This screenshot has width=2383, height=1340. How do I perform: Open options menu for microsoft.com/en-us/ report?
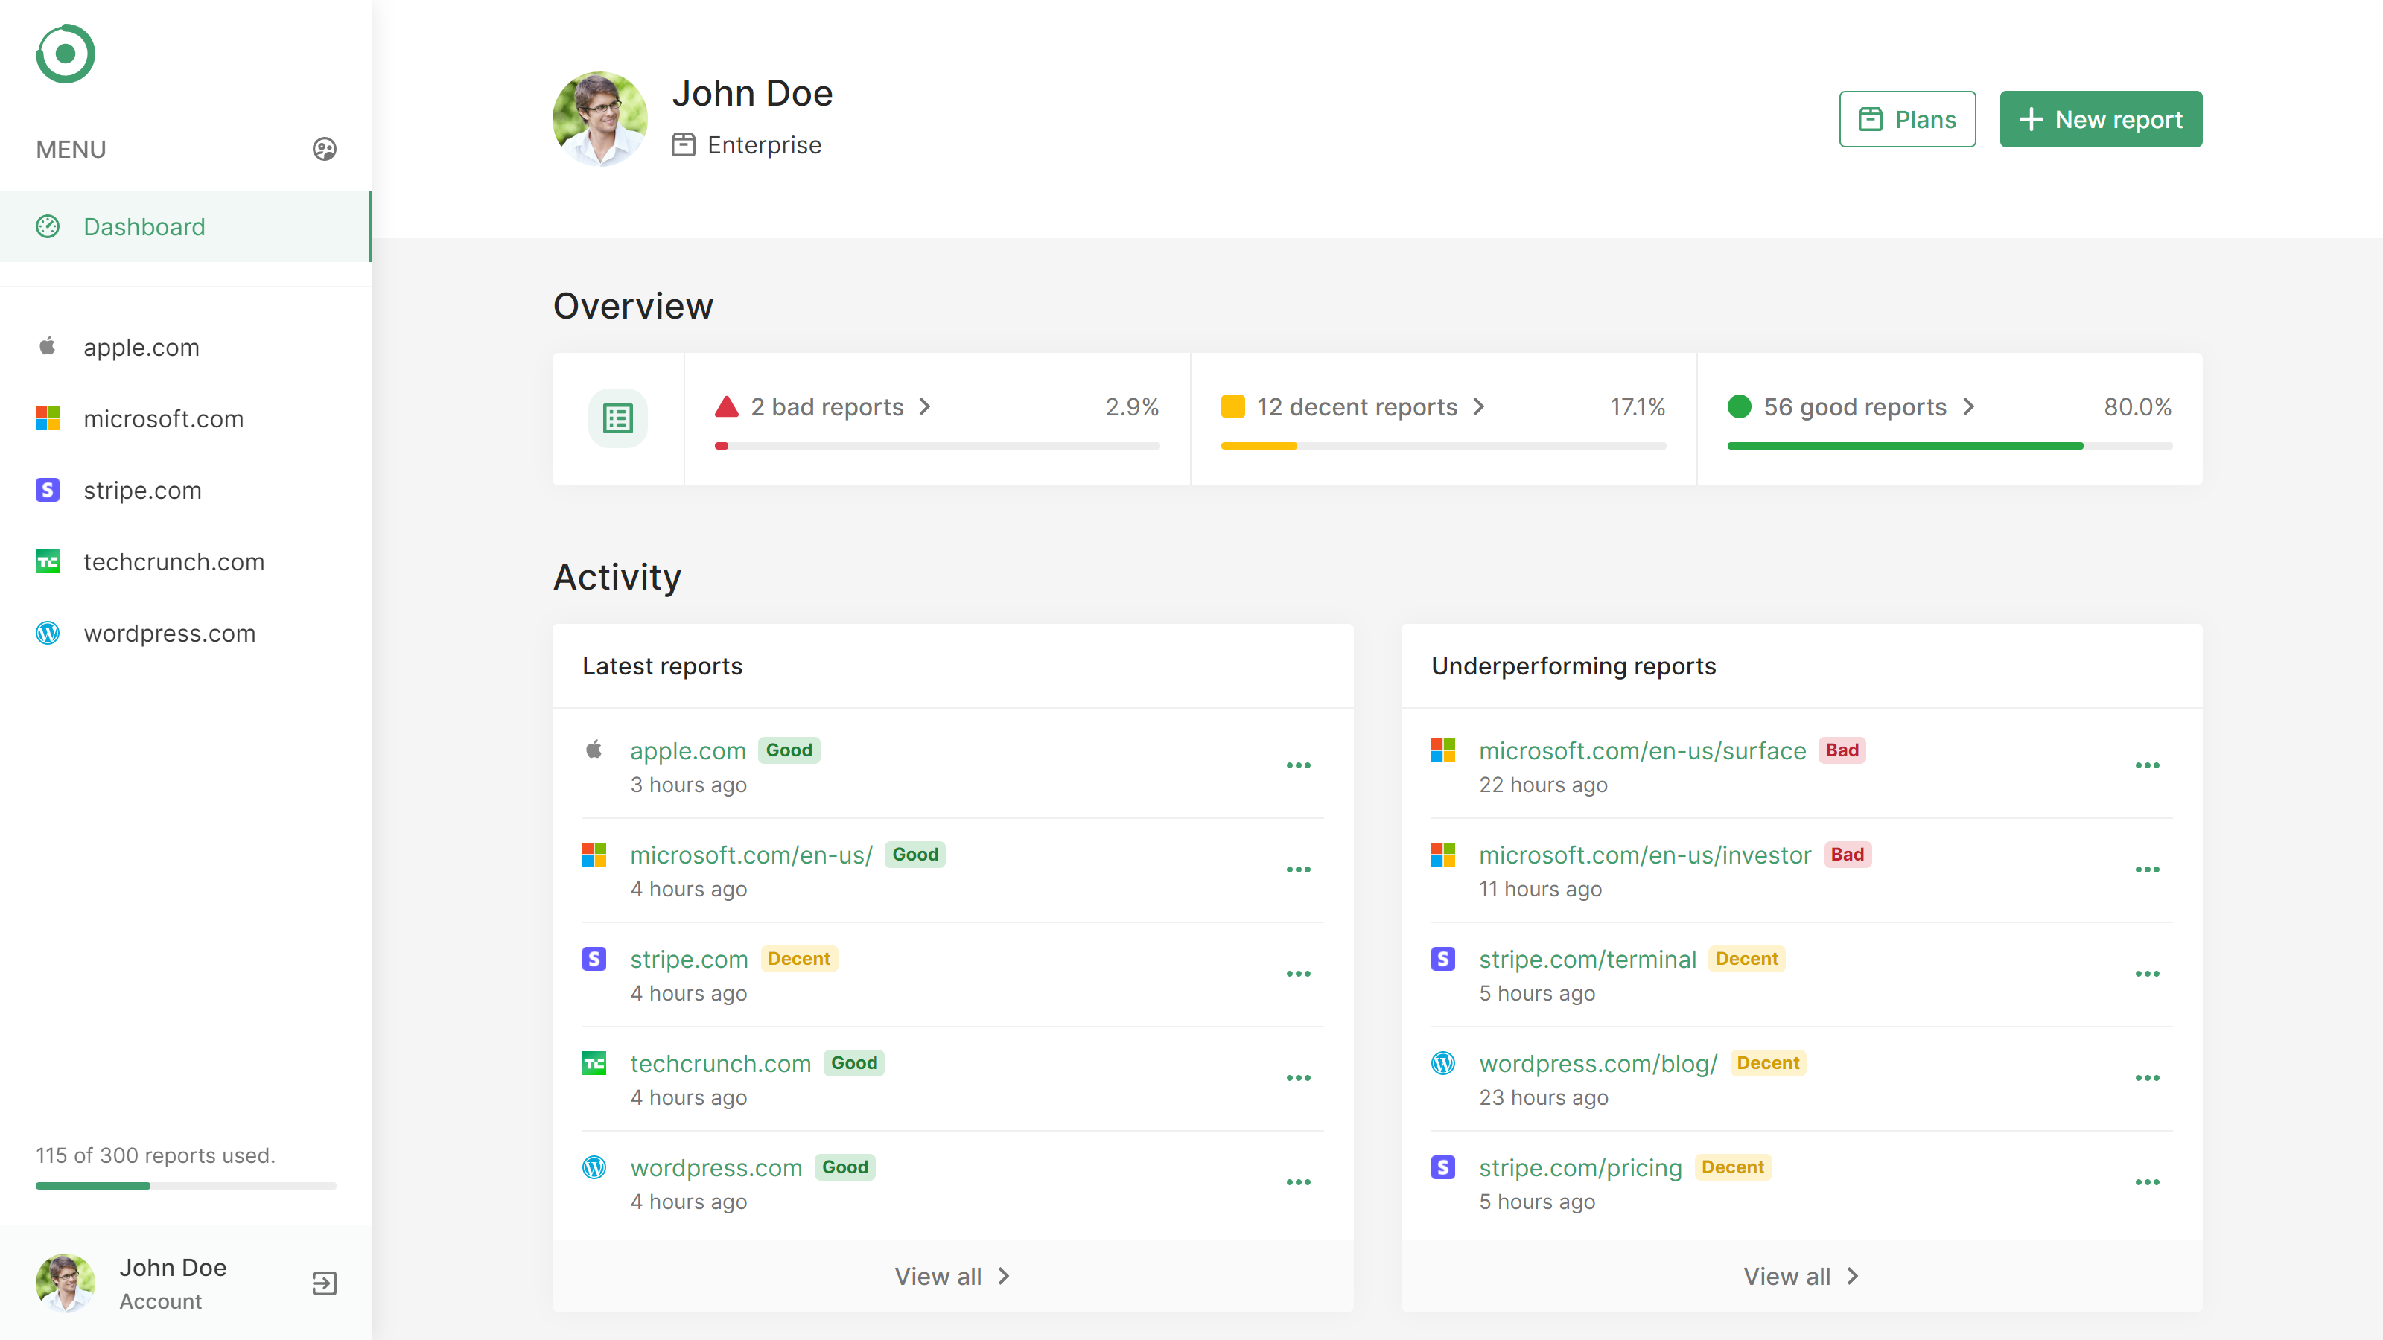pyautogui.click(x=1299, y=870)
